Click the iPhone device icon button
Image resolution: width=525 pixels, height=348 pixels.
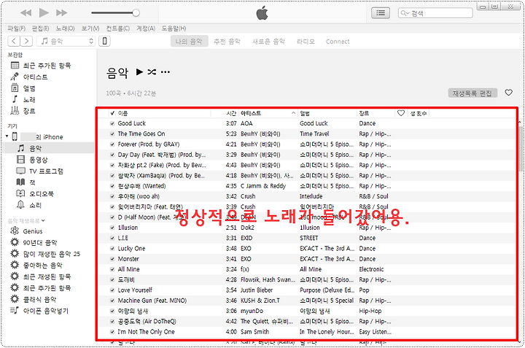pos(104,41)
